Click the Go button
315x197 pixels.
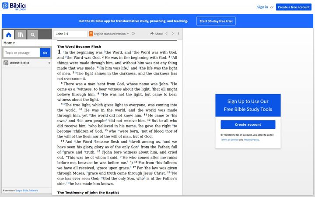click(45, 53)
